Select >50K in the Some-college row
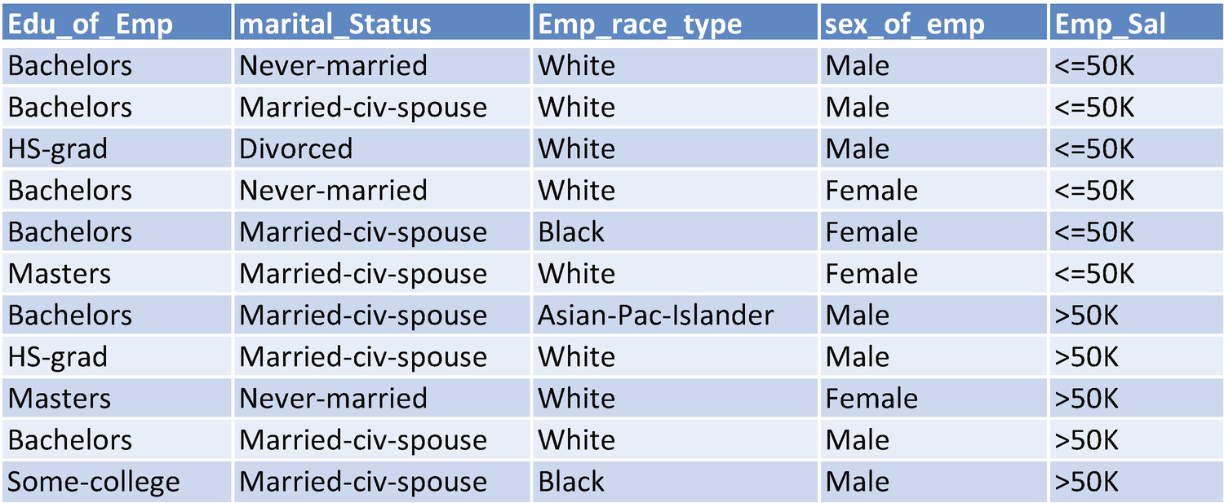The height and width of the screenshot is (503, 1224). pyautogui.click(x=1086, y=481)
